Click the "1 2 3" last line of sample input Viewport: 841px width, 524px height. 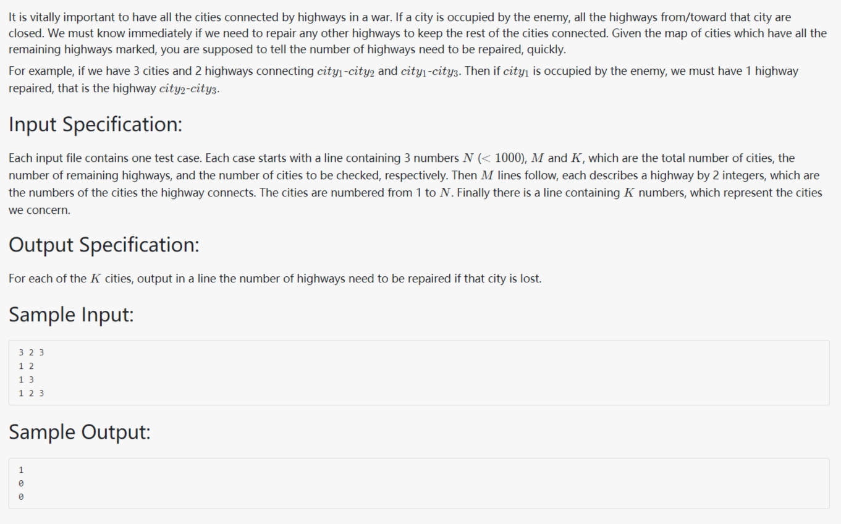[x=31, y=394]
